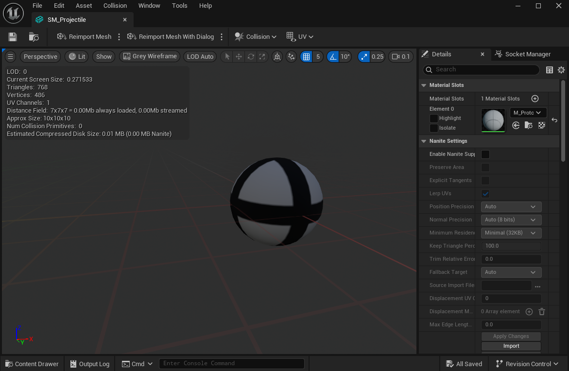Add a new material slot with the plus icon
The width and height of the screenshot is (569, 371).
535,99
